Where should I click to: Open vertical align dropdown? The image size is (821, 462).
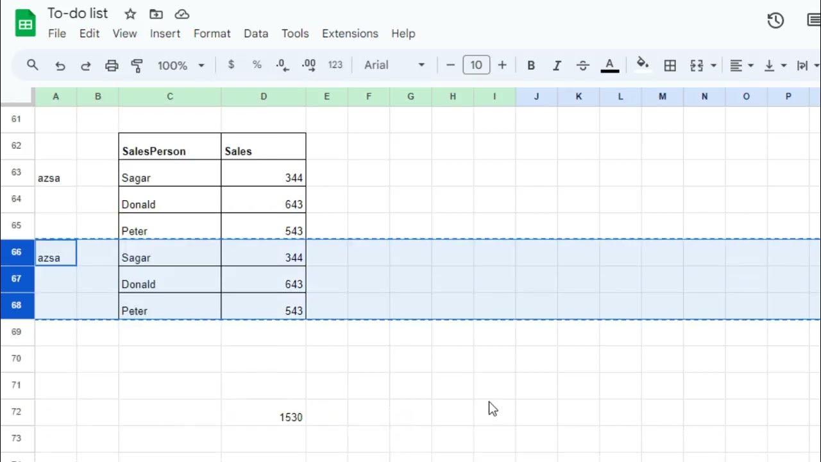(775, 65)
